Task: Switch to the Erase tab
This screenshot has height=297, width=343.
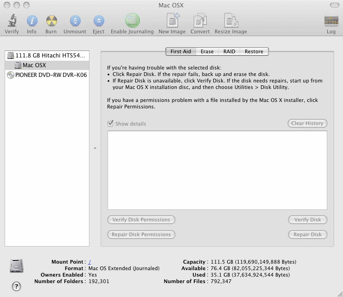Action: [x=207, y=51]
